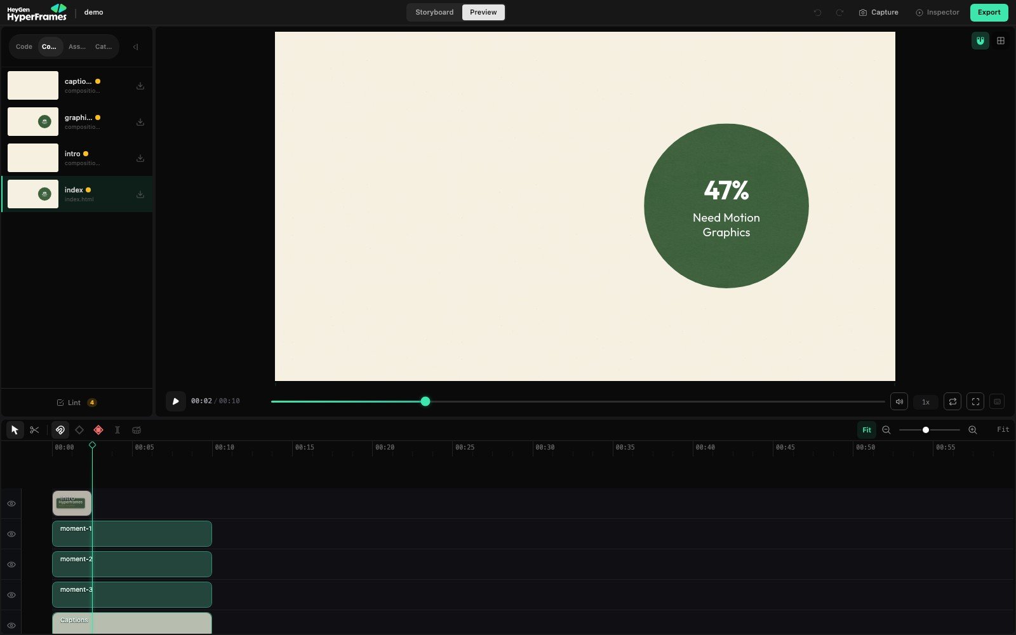The image size is (1016, 635).
Task: Click the green Export button
Action: coord(989,12)
